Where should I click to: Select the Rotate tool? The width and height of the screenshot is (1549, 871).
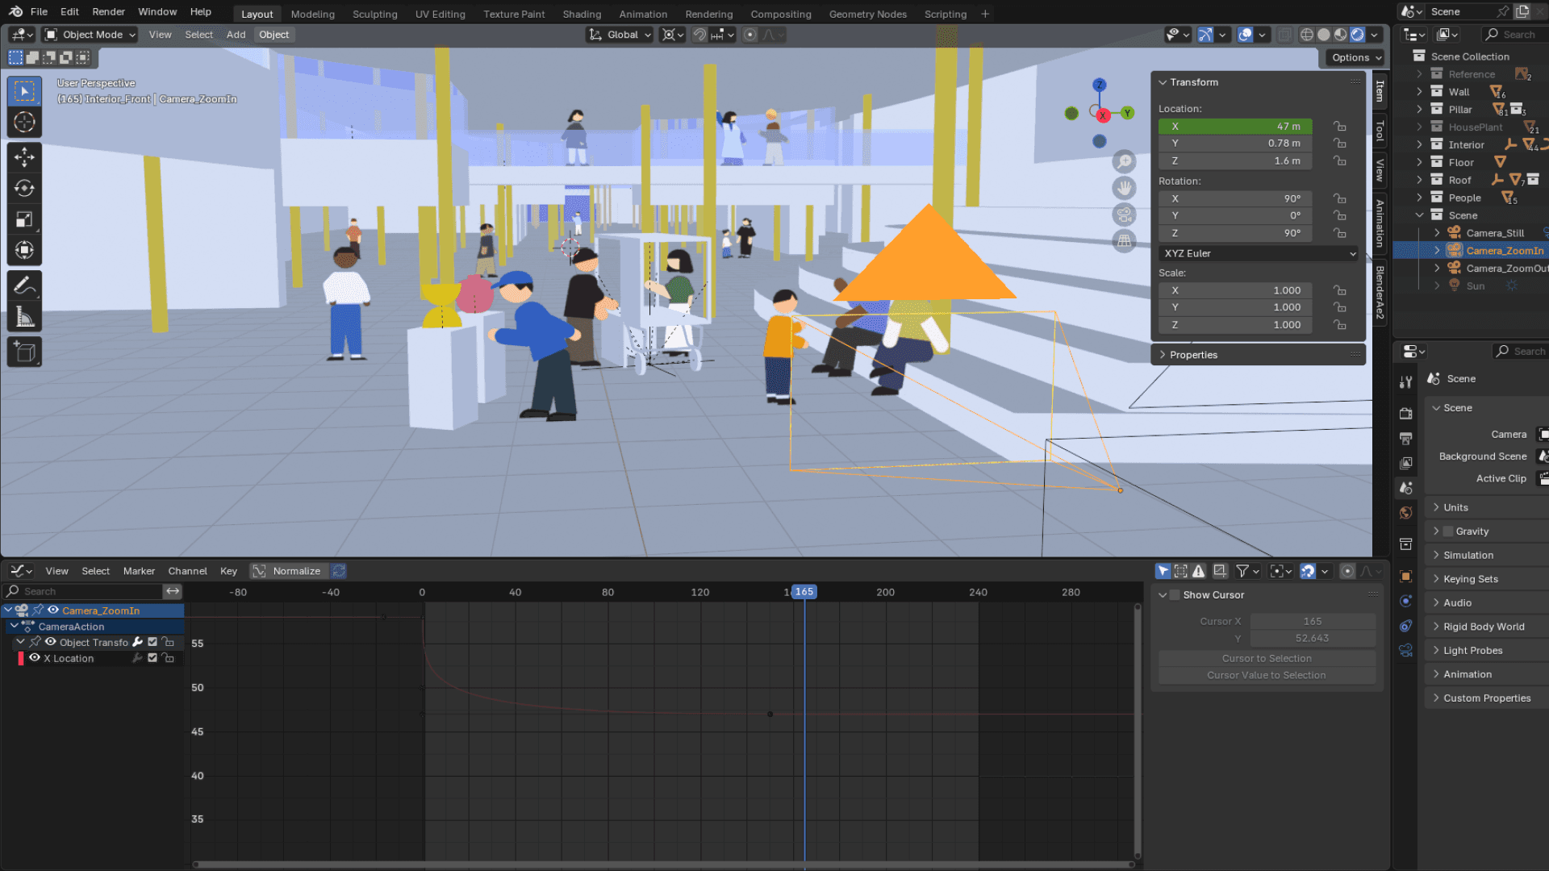[x=24, y=188]
